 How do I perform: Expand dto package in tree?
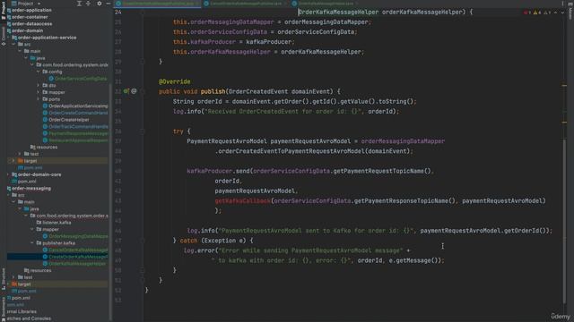(x=38, y=86)
